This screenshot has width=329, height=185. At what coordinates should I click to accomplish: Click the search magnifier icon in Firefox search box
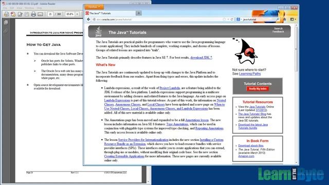[278, 20]
